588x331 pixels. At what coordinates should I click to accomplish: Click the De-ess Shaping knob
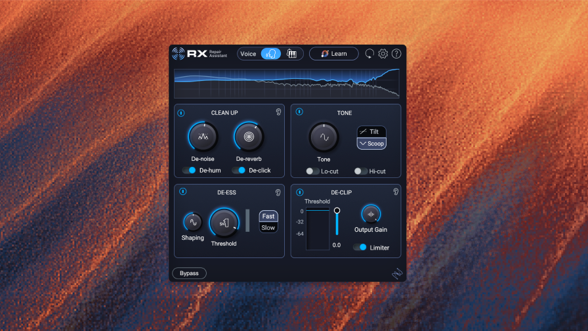193,222
